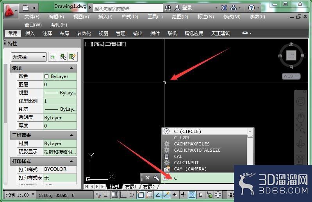Open Autodesk Exchange X icon
The width and height of the screenshot is (312, 202).
(x=224, y=8)
